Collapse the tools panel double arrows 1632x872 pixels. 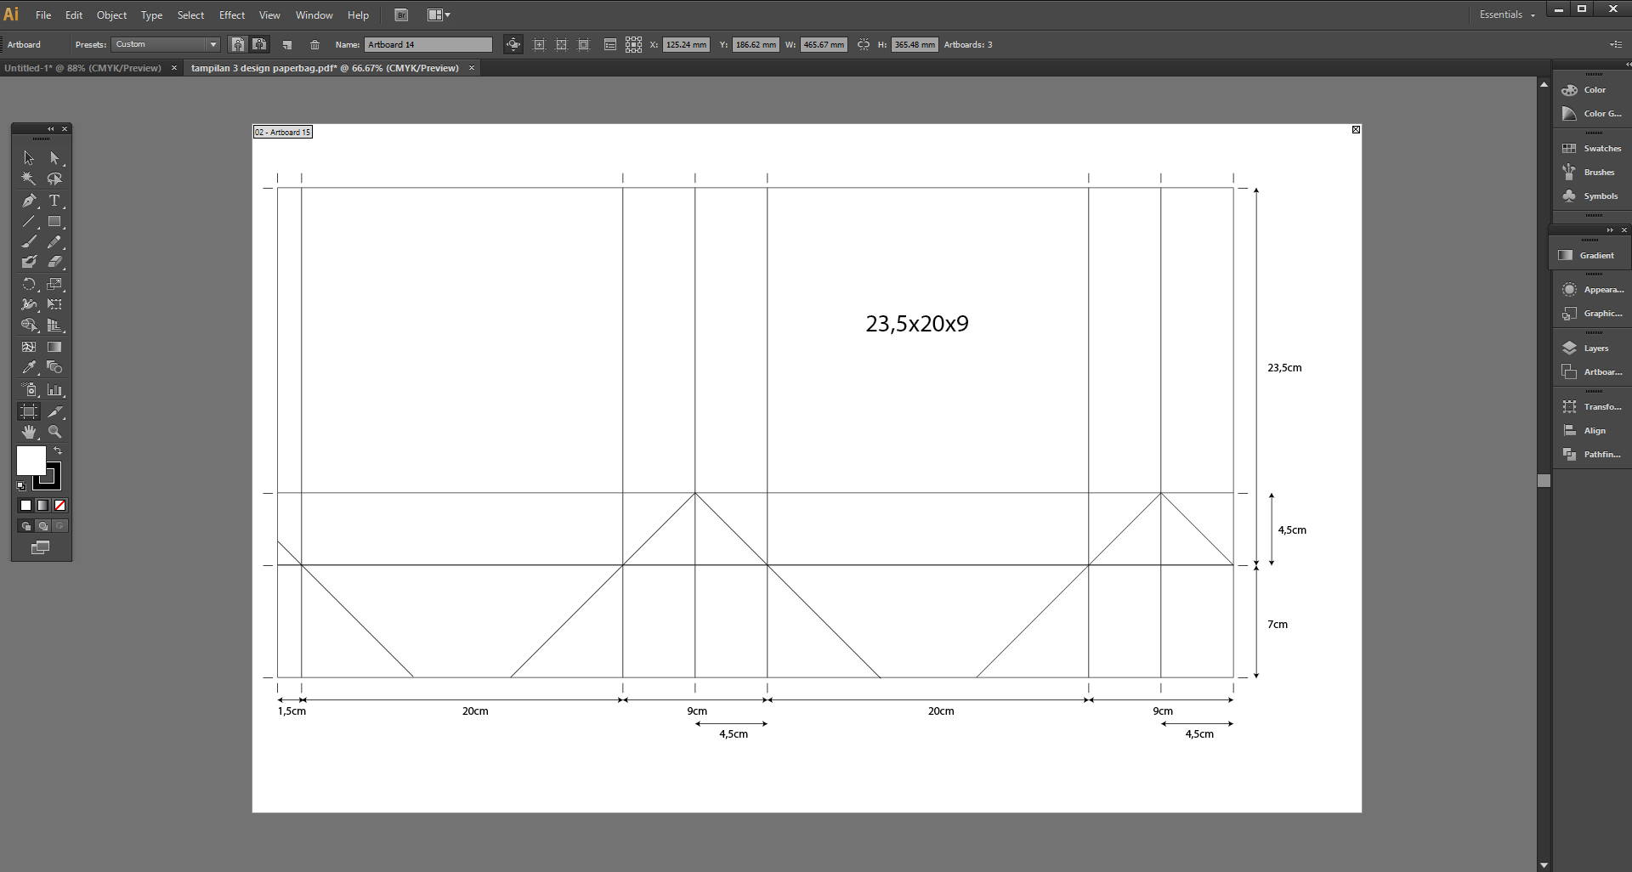click(x=50, y=128)
